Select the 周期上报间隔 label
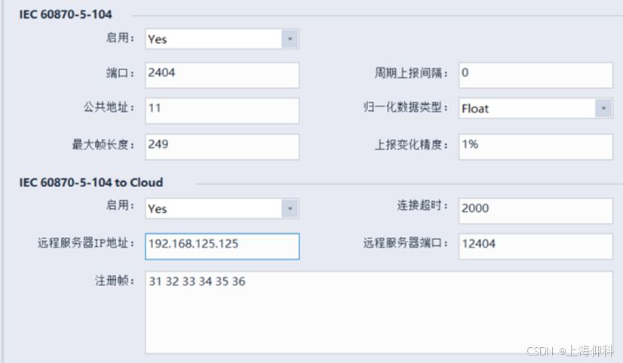623x363 pixels. (x=412, y=73)
